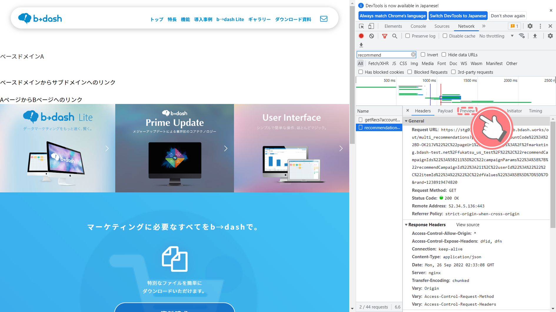Open the ダウンロード資料 navigation link
Screen dimensions: 556x312
pyautogui.click(x=293, y=19)
